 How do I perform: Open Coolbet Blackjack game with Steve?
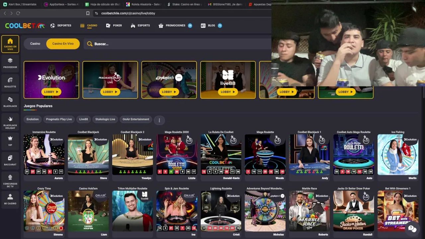point(88,155)
